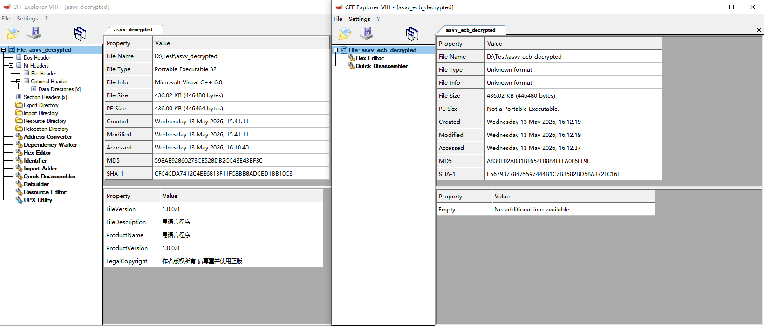Open Resource Directory folder
Screen dimensions: 764x326
45,121
